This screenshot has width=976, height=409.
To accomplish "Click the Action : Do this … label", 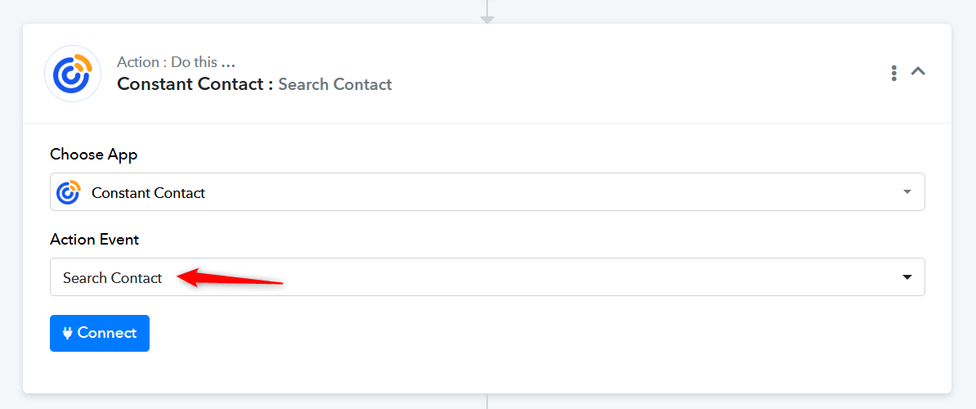I will pos(176,62).
